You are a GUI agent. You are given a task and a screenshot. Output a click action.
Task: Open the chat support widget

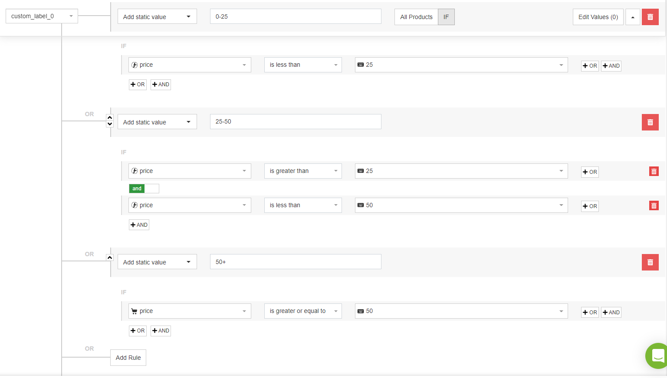pyautogui.click(x=657, y=356)
